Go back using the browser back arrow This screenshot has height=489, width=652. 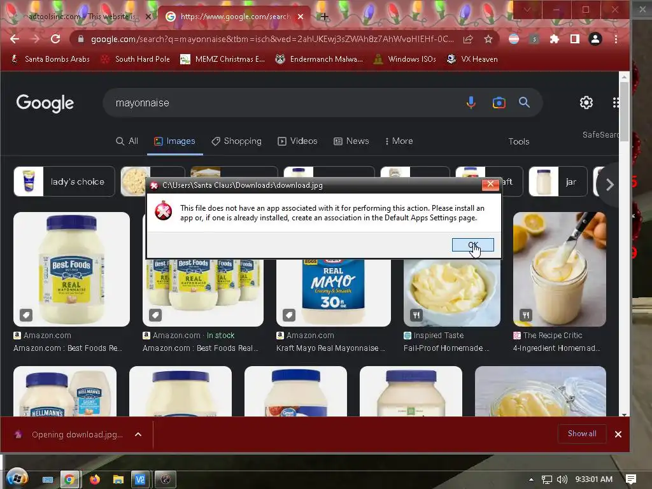click(x=15, y=39)
